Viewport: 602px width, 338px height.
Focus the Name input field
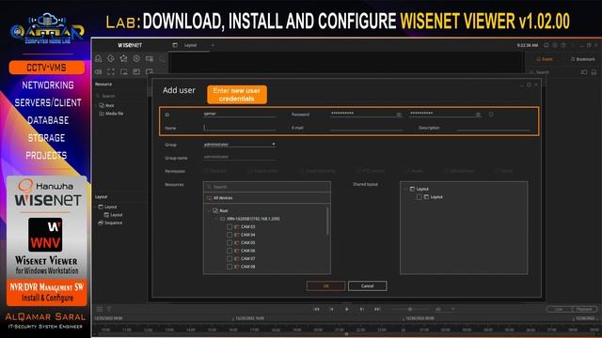(240, 128)
